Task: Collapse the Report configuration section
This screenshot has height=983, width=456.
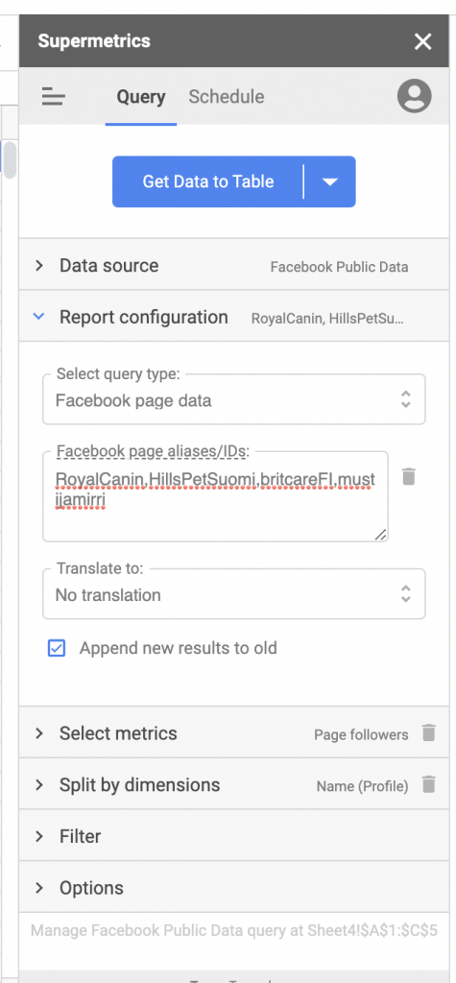Action: [234, 317]
